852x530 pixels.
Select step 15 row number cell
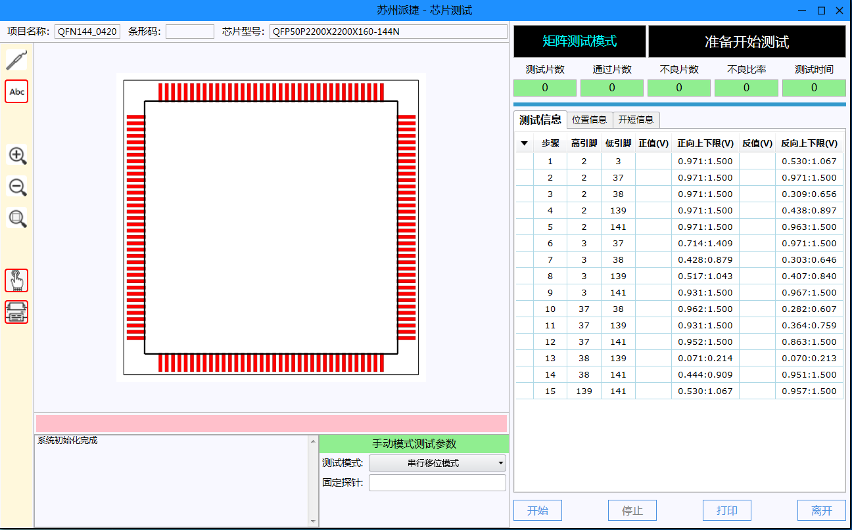coord(550,391)
